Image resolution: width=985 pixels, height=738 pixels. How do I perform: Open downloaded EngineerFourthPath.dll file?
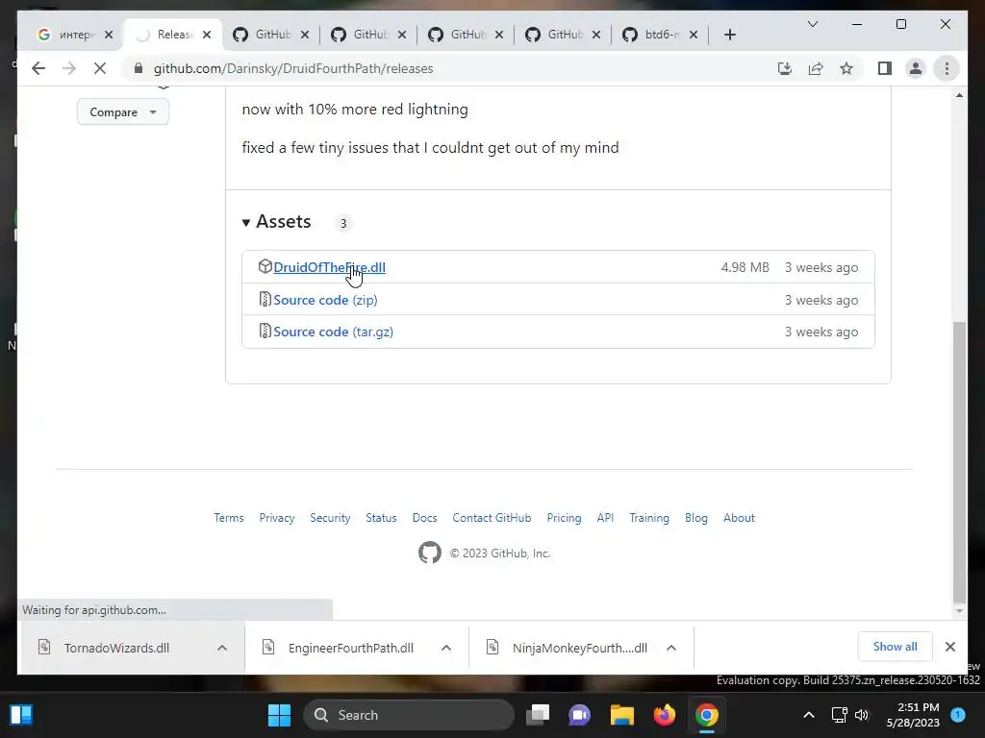click(350, 648)
